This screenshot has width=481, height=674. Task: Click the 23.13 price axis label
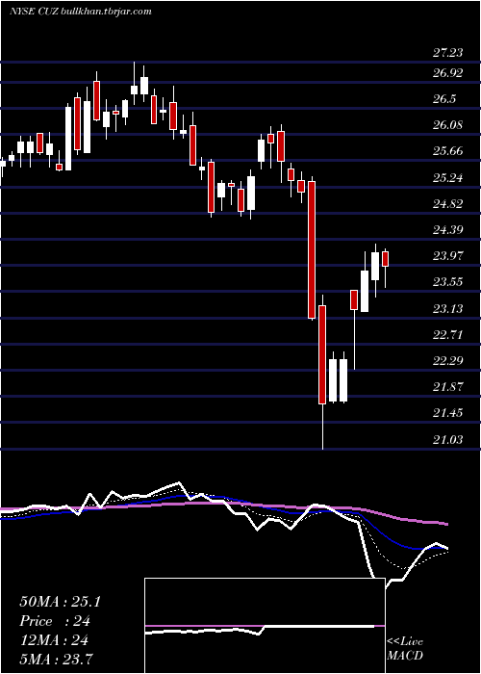448,308
